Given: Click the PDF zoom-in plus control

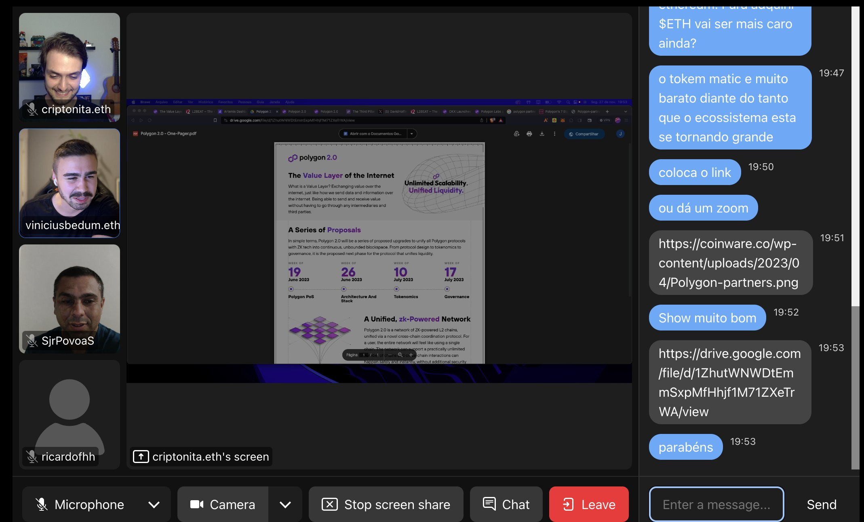Looking at the screenshot, I should coord(411,355).
